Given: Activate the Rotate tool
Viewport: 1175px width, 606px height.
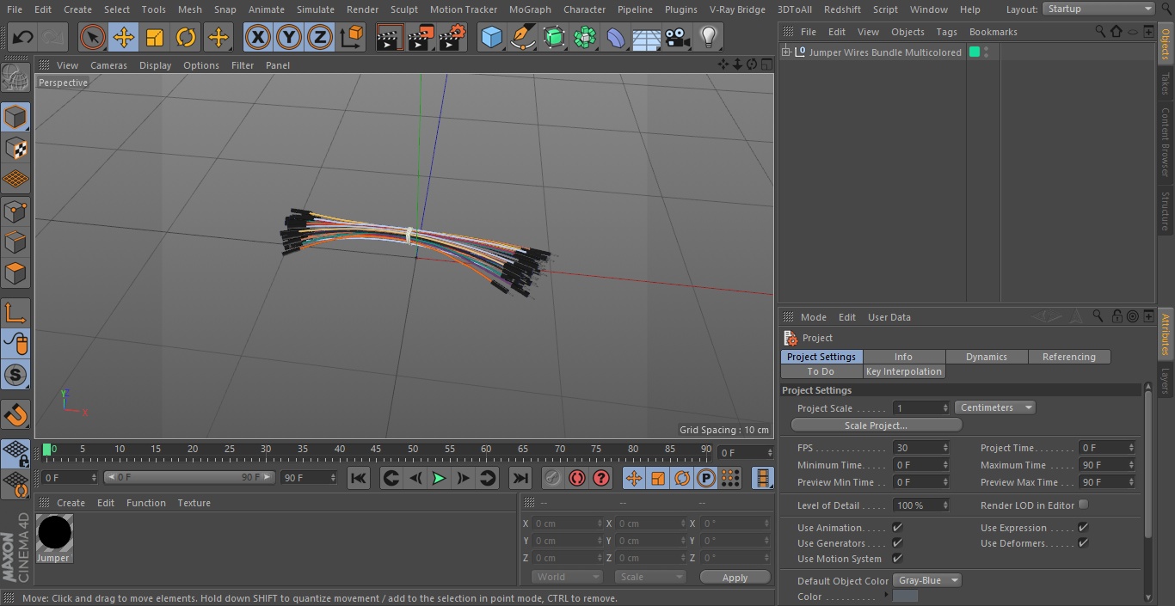Looking at the screenshot, I should pos(186,37).
